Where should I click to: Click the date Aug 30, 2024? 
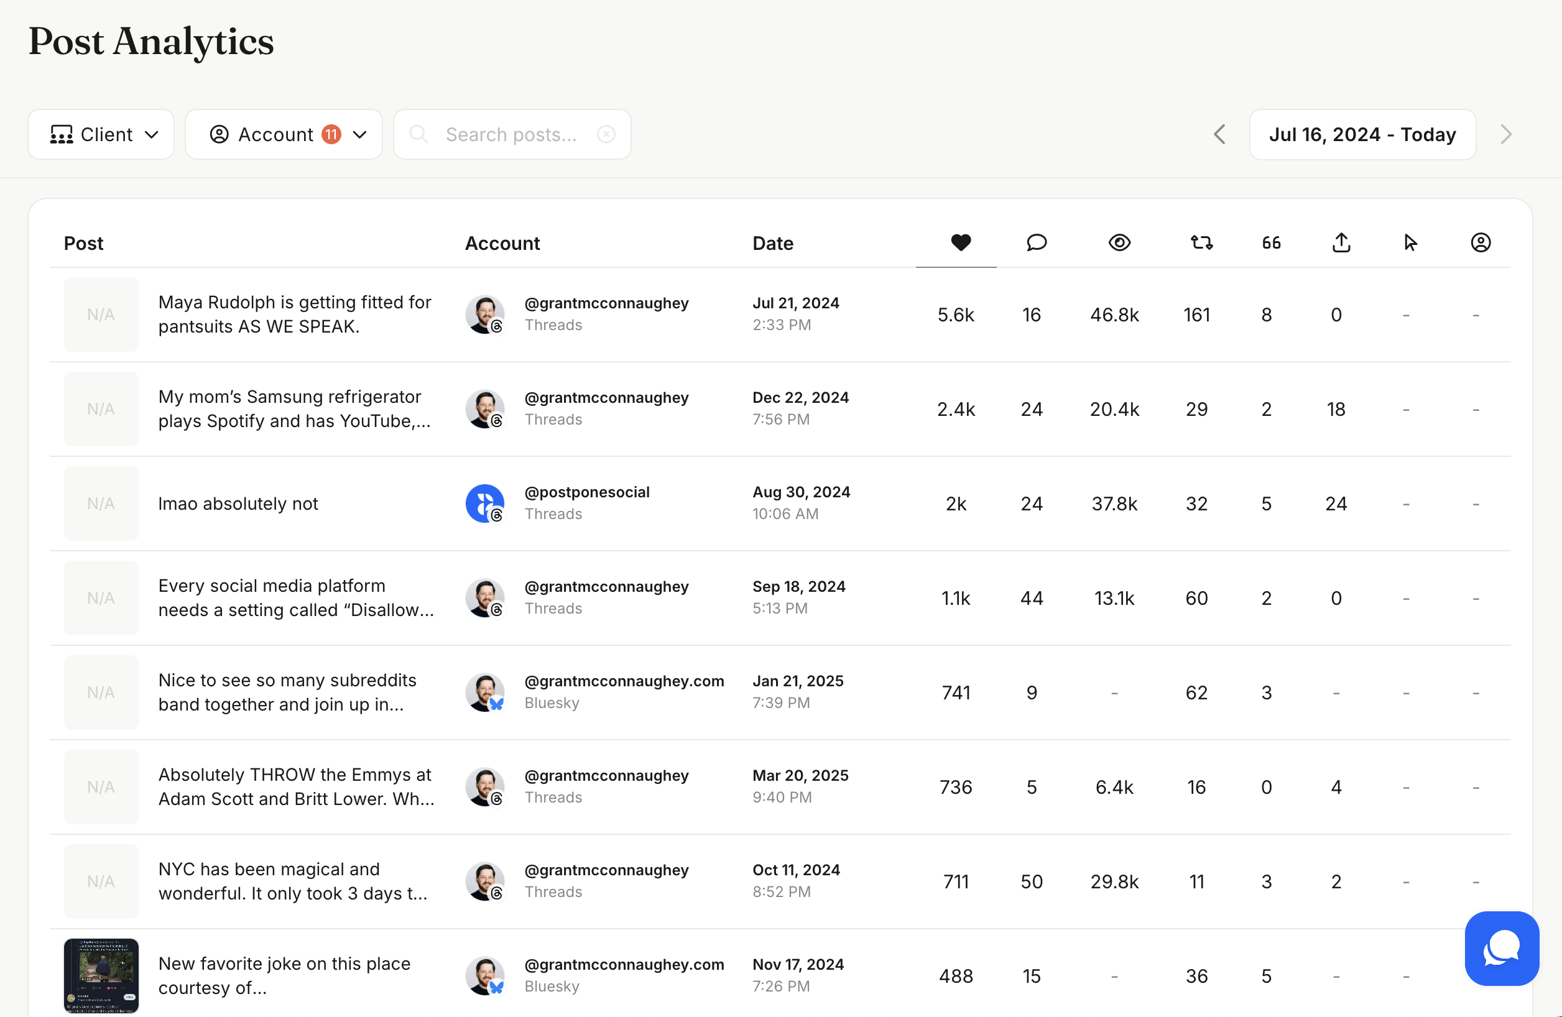coord(801,492)
